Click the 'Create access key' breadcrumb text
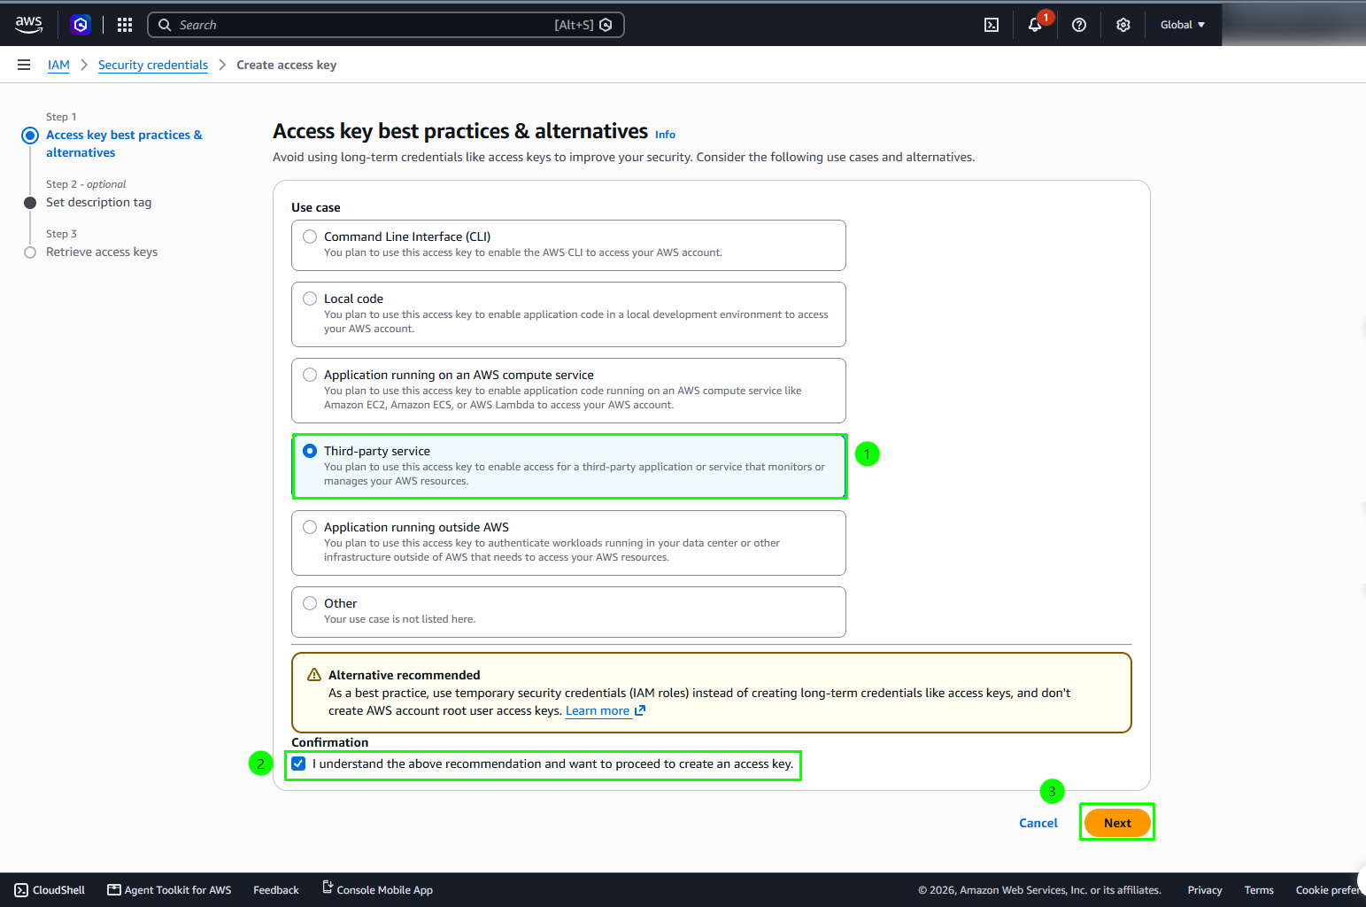The image size is (1366, 907). point(286,65)
